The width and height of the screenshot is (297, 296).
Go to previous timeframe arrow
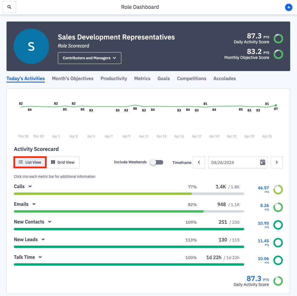click(x=199, y=162)
